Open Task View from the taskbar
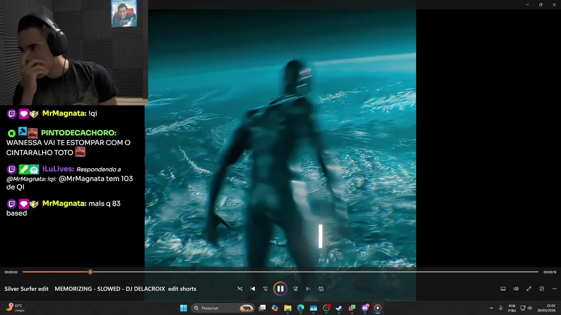Image resolution: width=561 pixels, height=315 pixels. pos(262,308)
